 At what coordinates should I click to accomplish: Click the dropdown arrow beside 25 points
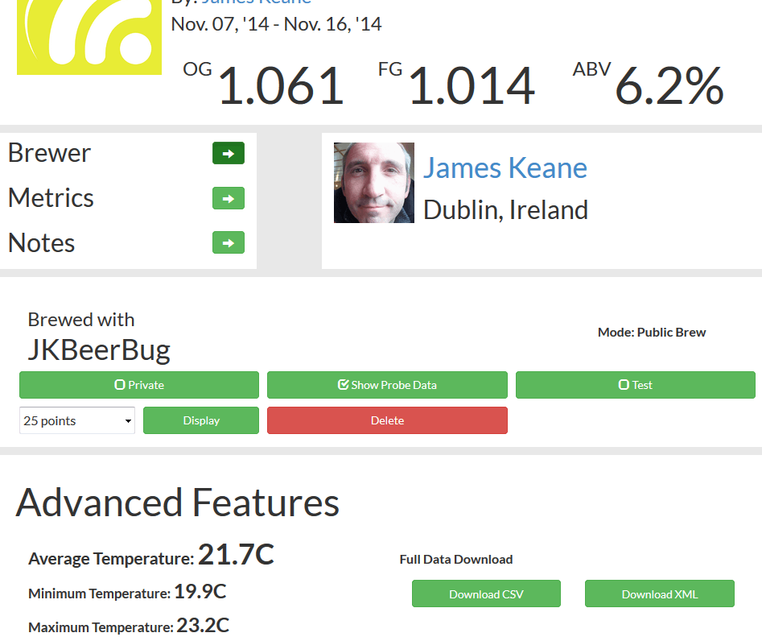[x=128, y=420]
